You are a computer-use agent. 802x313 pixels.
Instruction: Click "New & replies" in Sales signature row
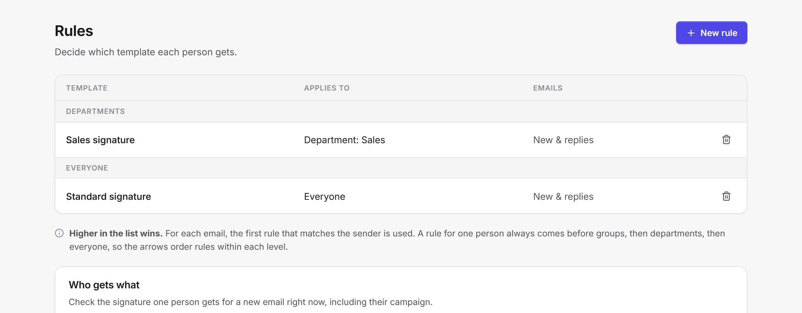click(563, 140)
